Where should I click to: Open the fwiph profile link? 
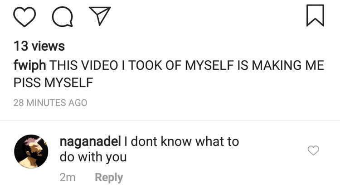click(x=29, y=65)
